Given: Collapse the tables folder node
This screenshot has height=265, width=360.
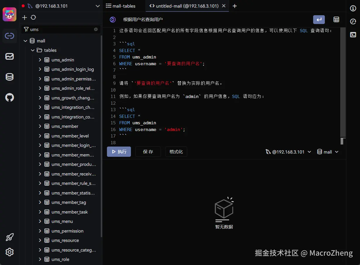Looking at the screenshot, I should pos(33,50).
